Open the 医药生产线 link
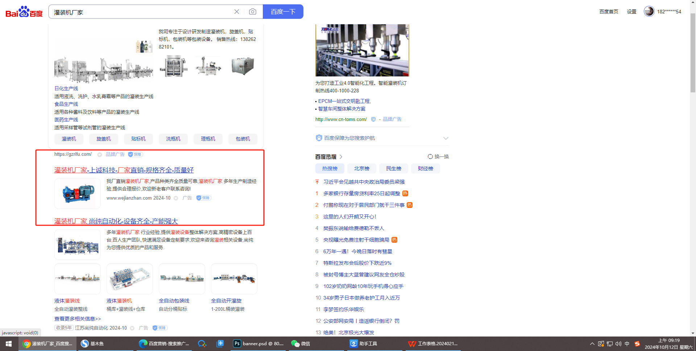The height and width of the screenshot is (351, 696). pyautogui.click(x=66, y=120)
